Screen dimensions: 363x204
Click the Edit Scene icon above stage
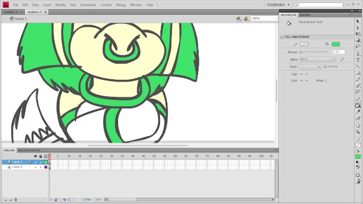[x=239, y=19]
